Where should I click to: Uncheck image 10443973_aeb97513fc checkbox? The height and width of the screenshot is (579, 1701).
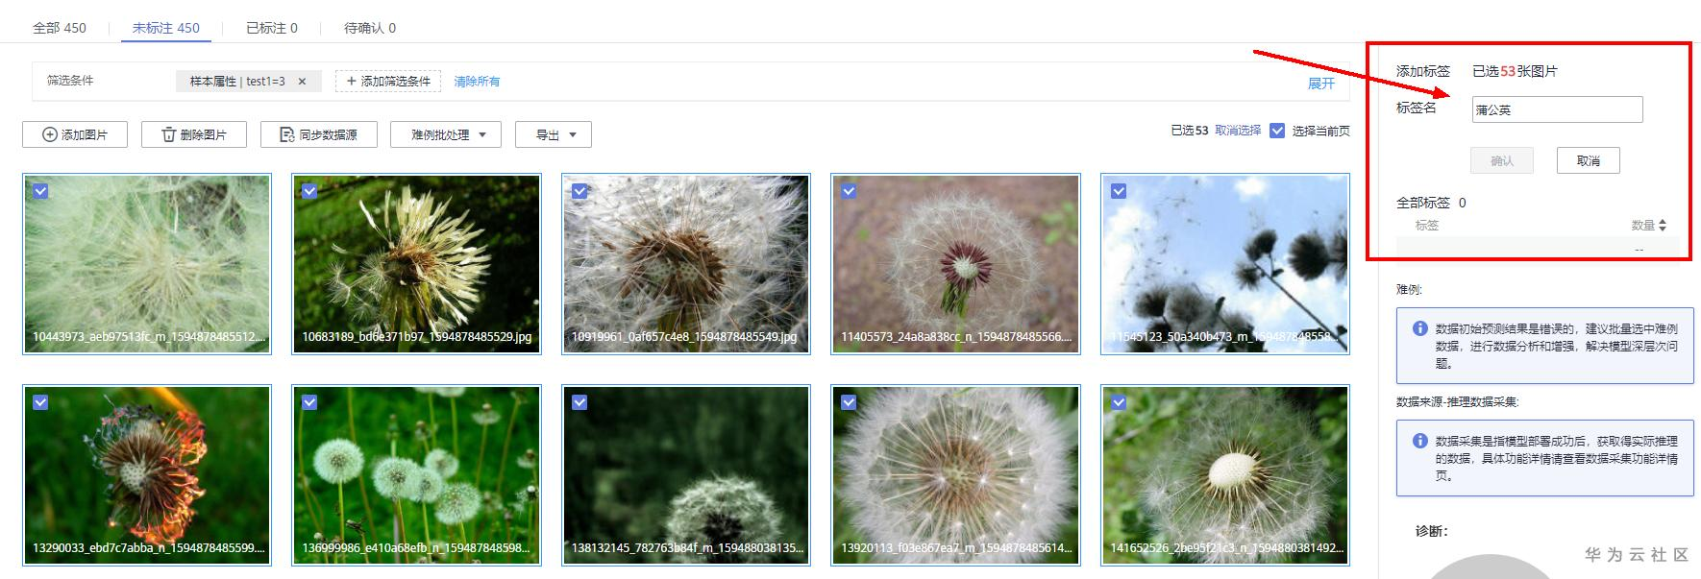[x=40, y=191]
